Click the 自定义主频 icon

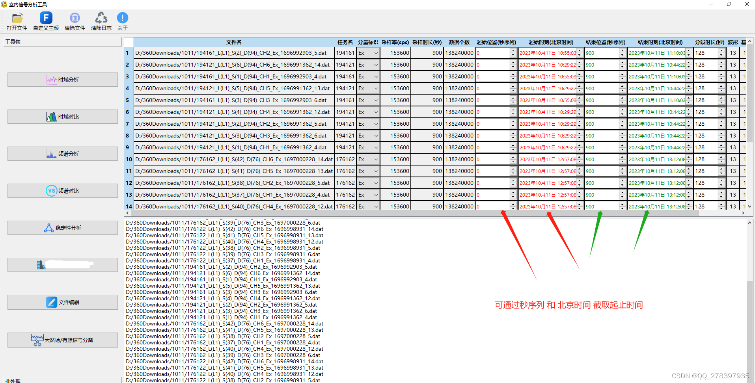tap(45, 21)
